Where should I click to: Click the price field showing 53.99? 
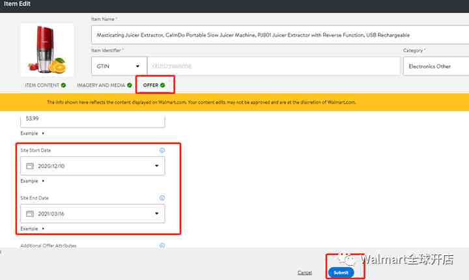tap(92, 120)
